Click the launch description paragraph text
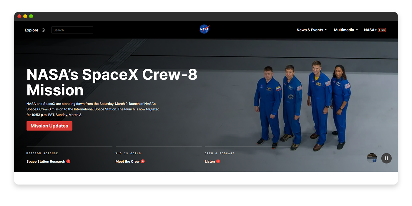 click(93, 109)
